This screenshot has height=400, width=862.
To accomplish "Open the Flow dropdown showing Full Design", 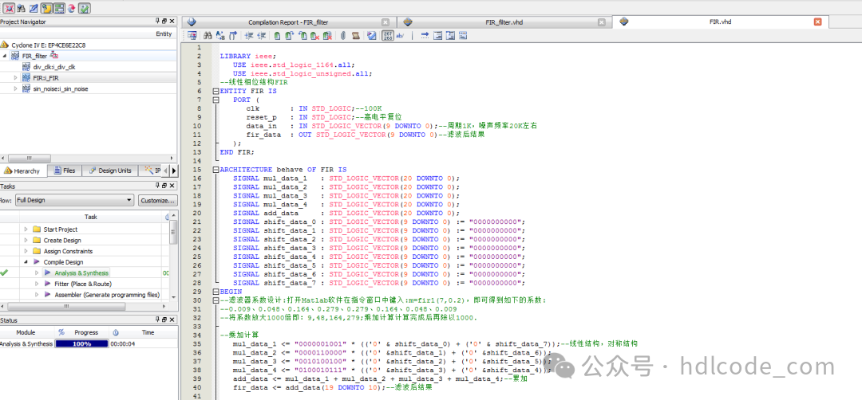I will [x=74, y=200].
